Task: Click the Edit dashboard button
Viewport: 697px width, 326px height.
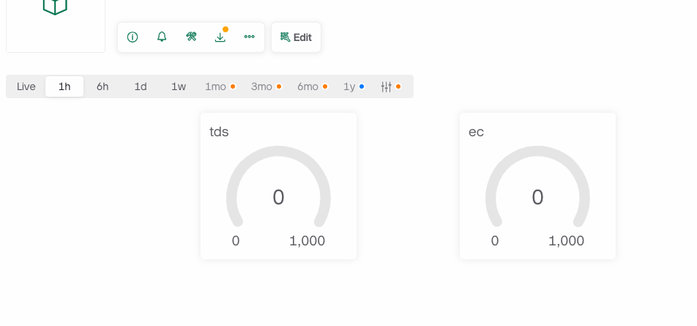Action: click(296, 37)
